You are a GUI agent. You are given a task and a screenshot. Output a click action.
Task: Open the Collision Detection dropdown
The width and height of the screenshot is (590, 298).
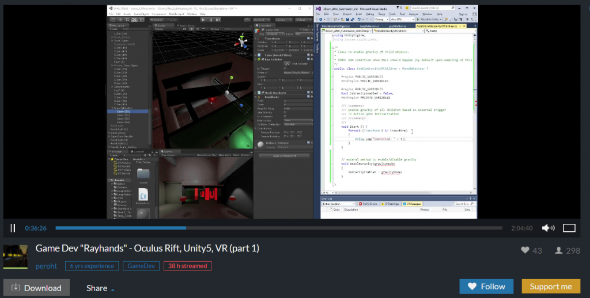[x=298, y=124]
